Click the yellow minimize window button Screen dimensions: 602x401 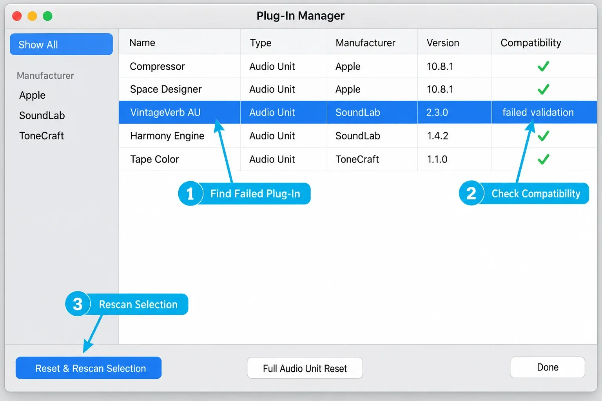(32, 16)
